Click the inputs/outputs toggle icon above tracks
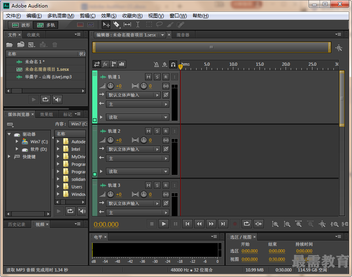Viewport: 352px width, 277px height. coord(97,64)
